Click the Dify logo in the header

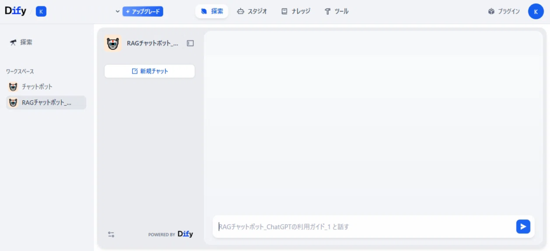pos(16,11)
